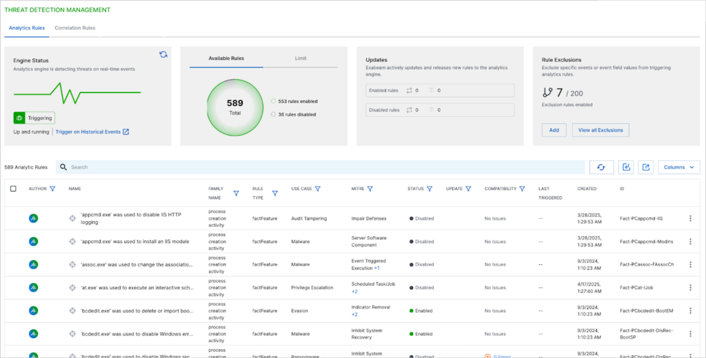Switch to the Correlation Rules tab
Screen dimensions: 706x358
[75, 28]
